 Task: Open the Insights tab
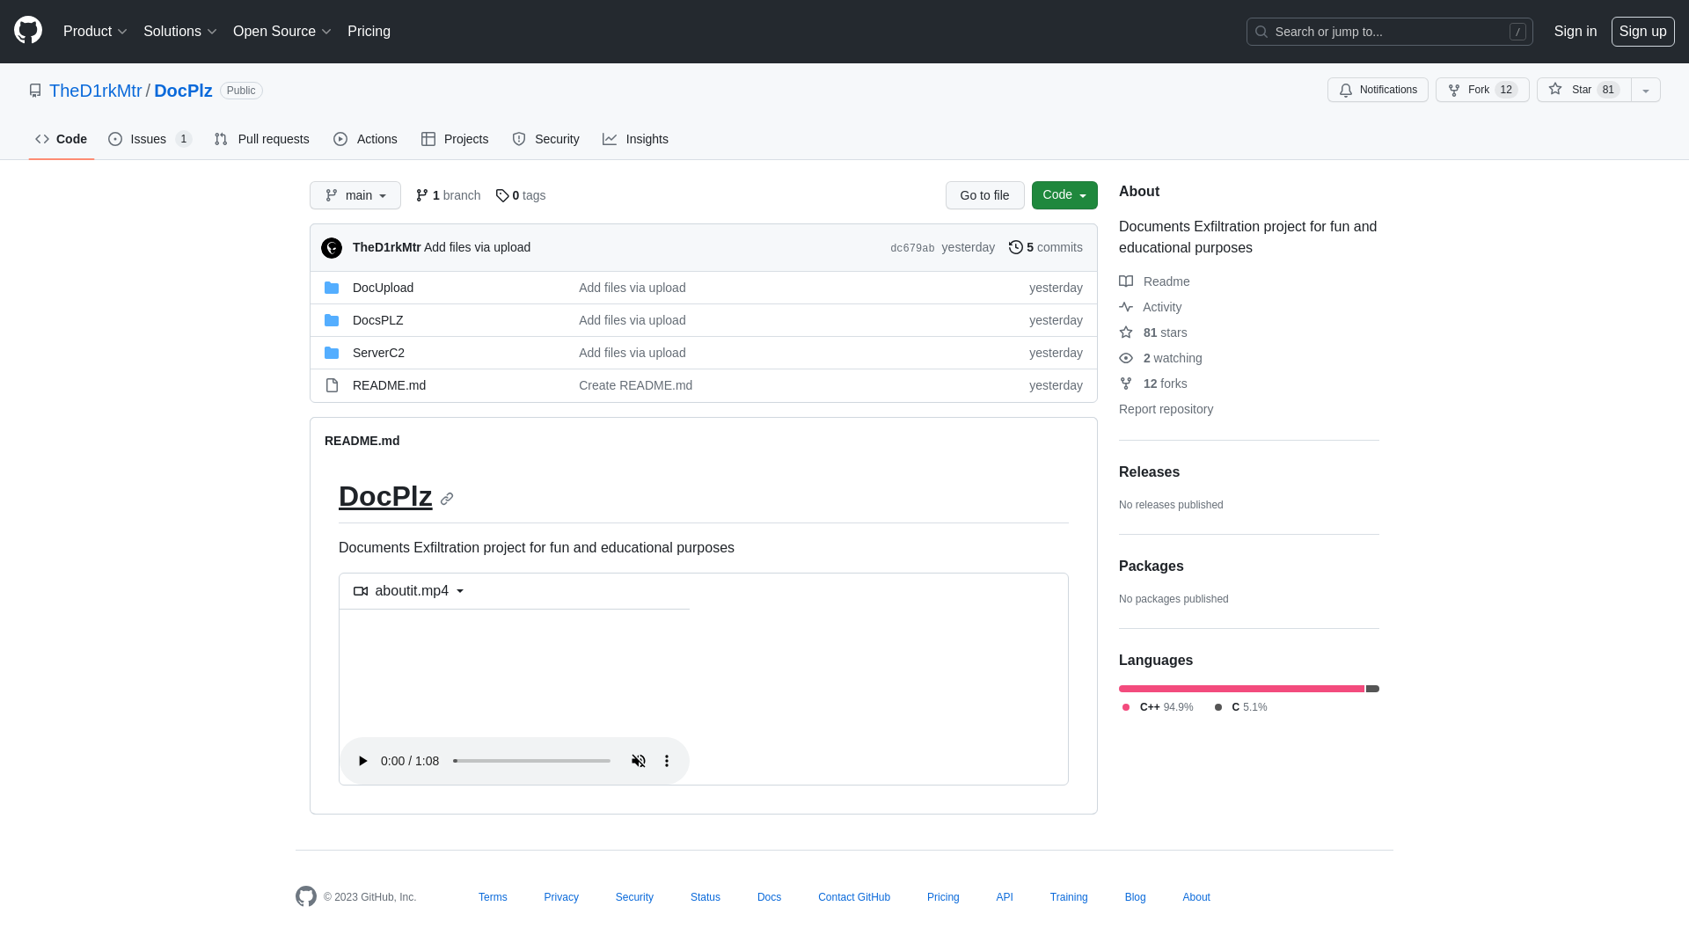[x=635, y=139]
